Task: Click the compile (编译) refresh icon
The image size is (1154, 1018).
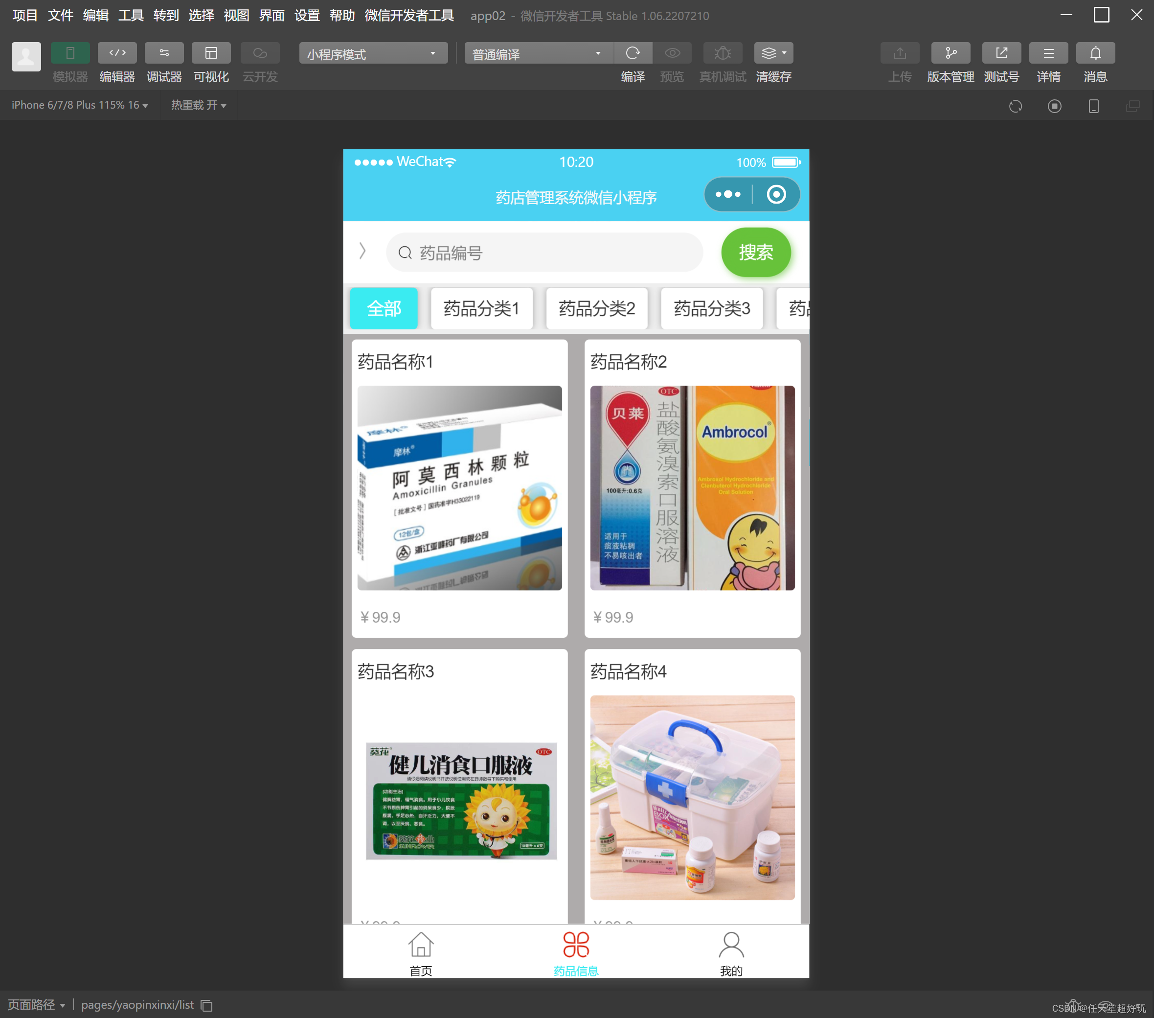Action: 633,53
